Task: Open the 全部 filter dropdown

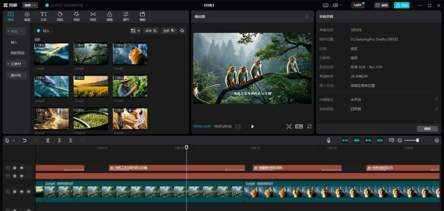Action: (169, 31)
